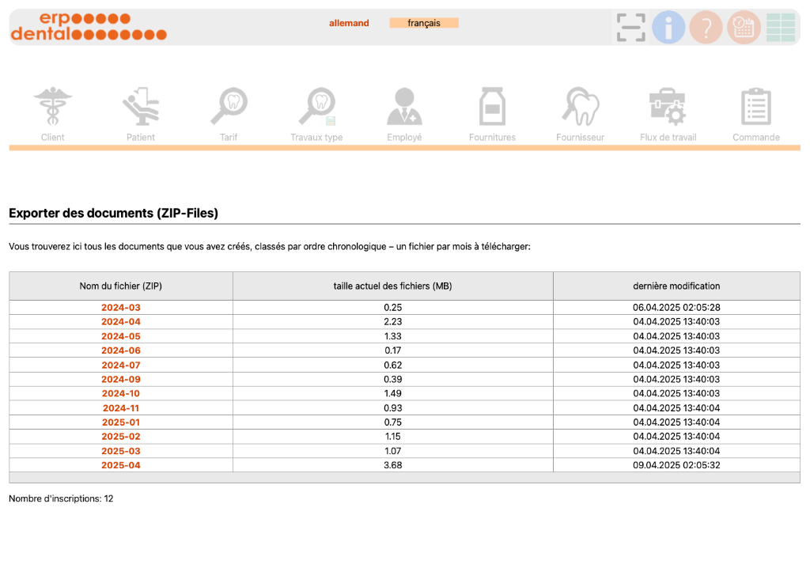
Task: Download the 2024-11 ZIP file
Action: [121, 407]
